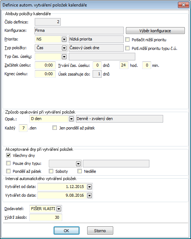Click the Nízká priorita description field
191x239 pixels.
point(96,39)
